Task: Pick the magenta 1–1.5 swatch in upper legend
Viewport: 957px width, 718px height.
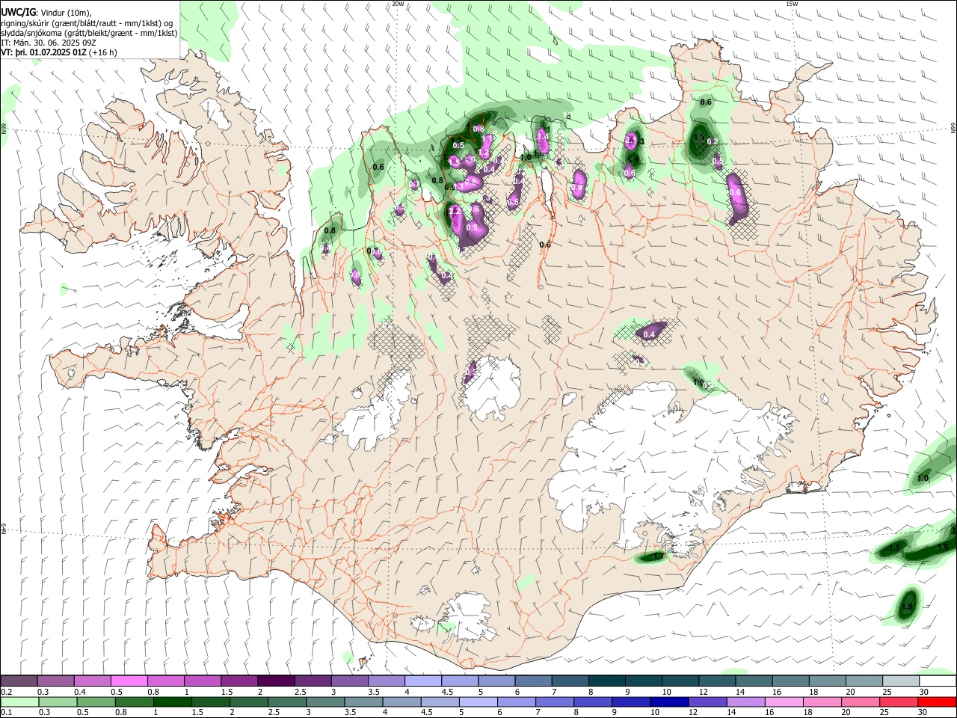Action: point(202,681)
